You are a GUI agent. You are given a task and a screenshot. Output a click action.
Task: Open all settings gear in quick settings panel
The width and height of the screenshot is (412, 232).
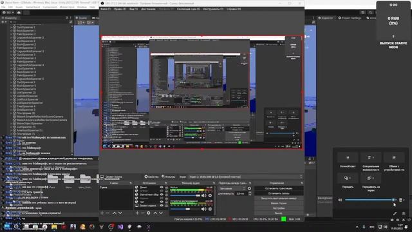(404, 213)
